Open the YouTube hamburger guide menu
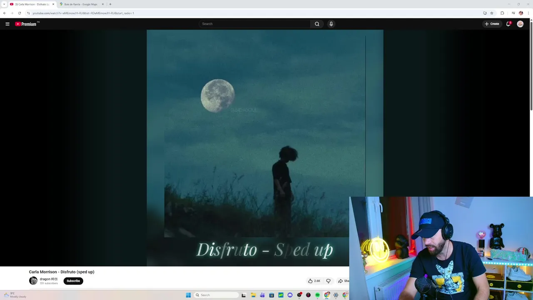 tap(7, 24)
